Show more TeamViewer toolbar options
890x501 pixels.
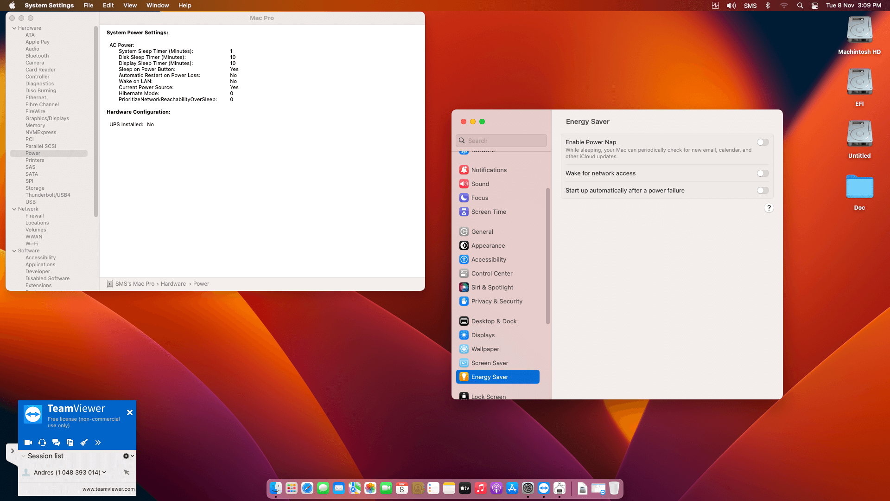pos(98,443)
